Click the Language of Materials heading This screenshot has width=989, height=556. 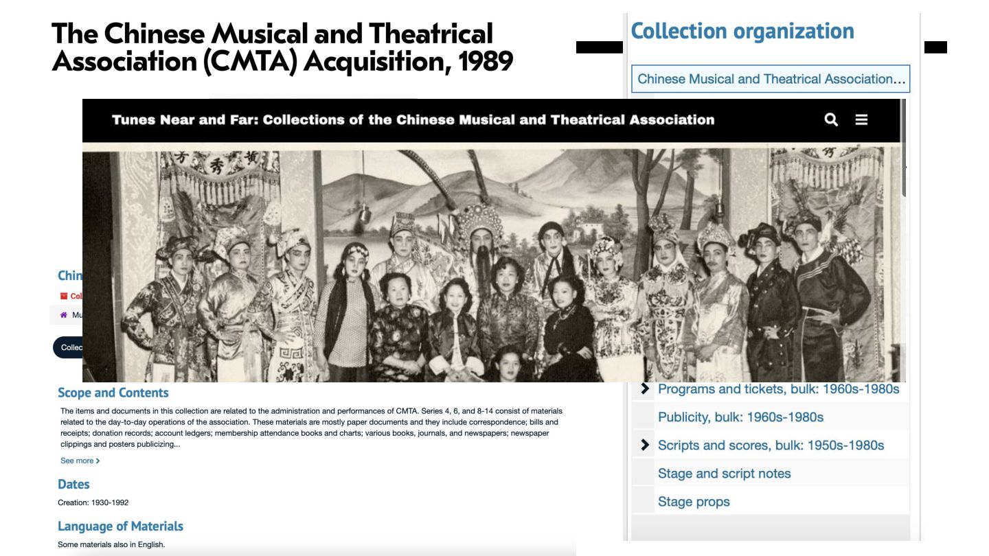(120, 526)
